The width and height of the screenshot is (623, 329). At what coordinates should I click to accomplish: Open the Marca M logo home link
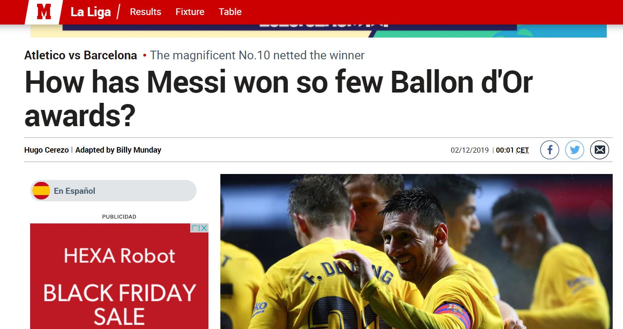[x=44, y=12]
